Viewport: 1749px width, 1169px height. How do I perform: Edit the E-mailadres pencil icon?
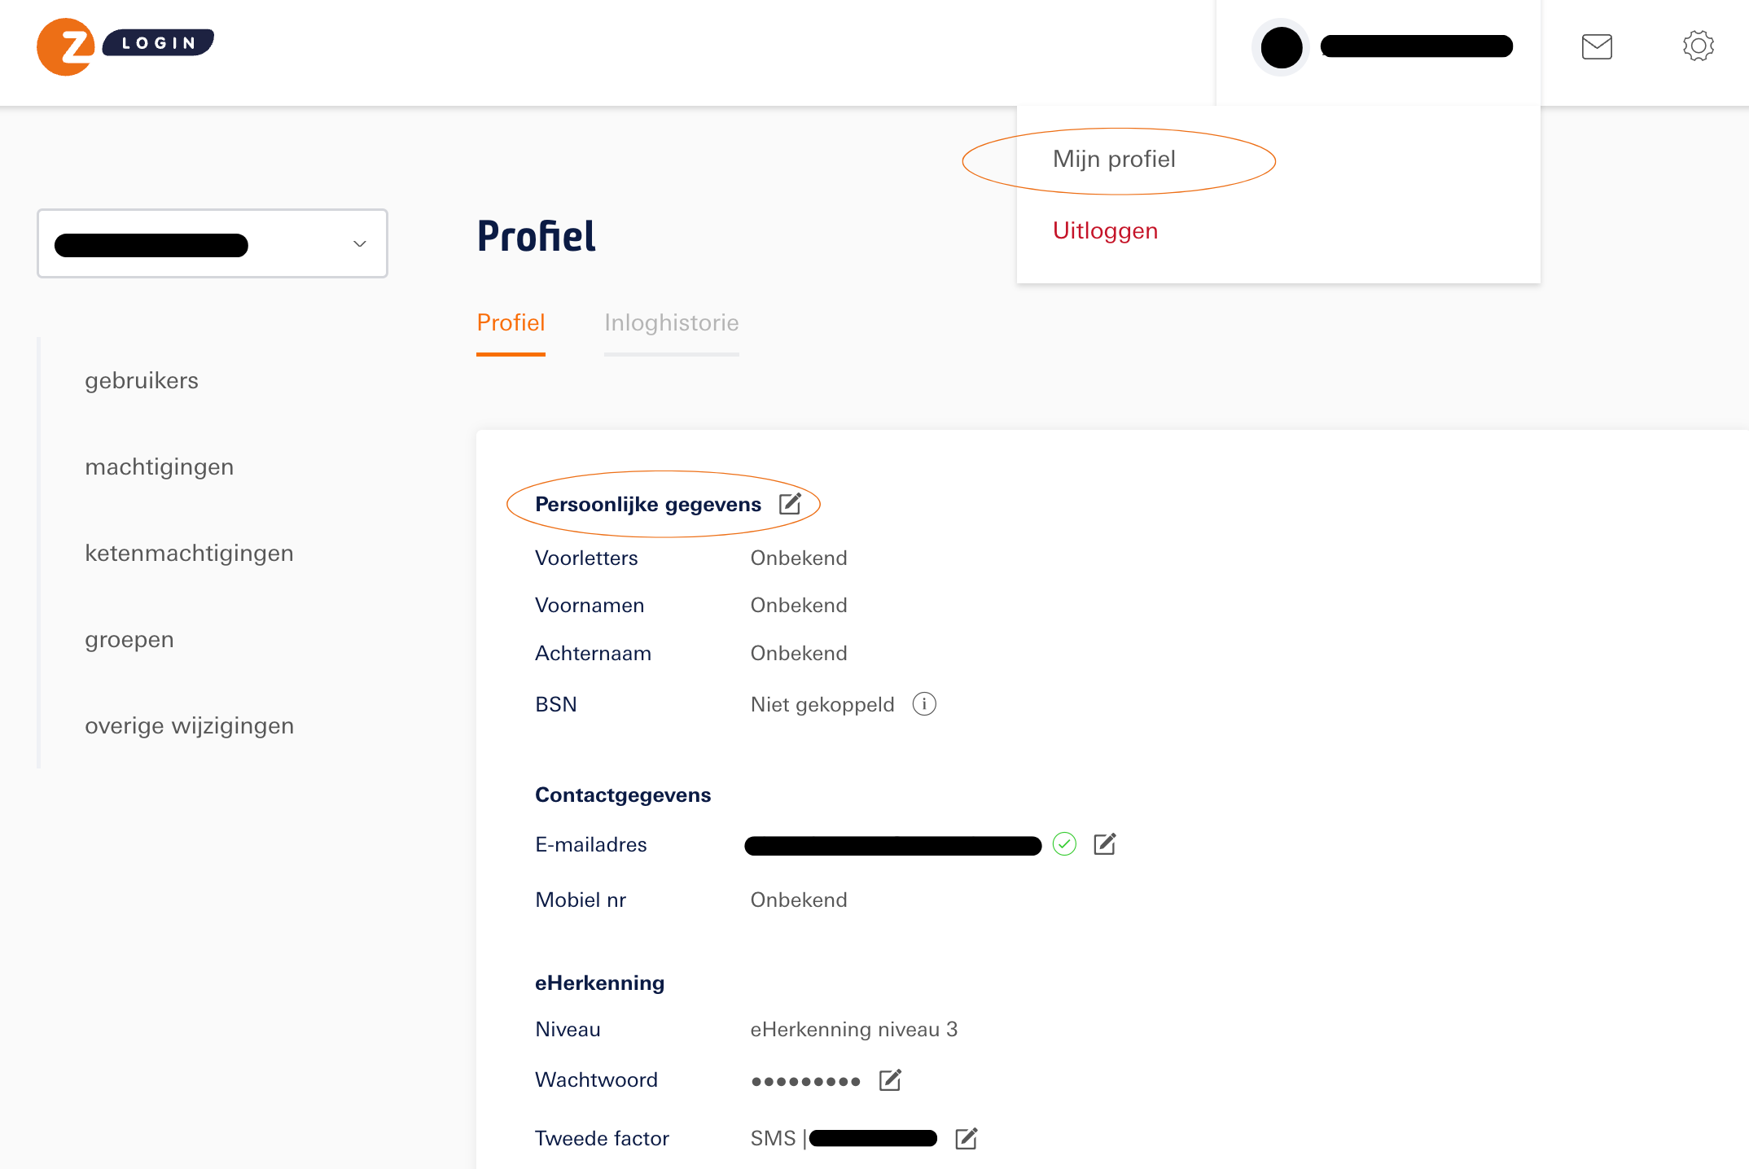(1104, 844)
